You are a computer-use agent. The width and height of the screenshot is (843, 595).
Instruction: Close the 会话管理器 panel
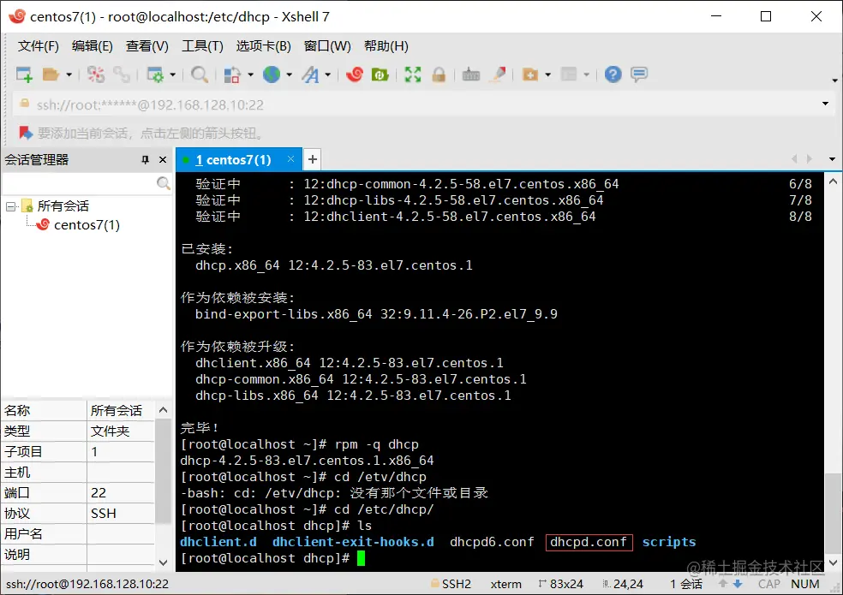(163, 159)
